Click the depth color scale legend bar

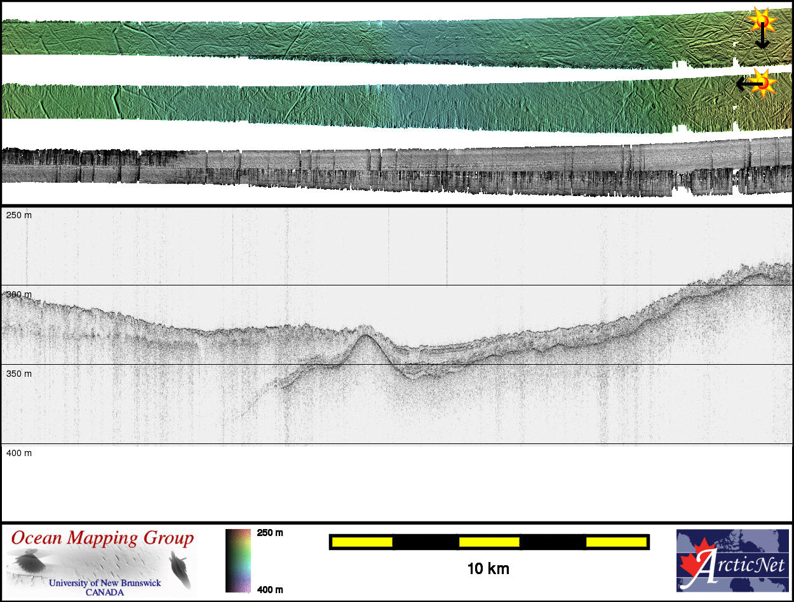pyautogui.click(x=238, y=560)
